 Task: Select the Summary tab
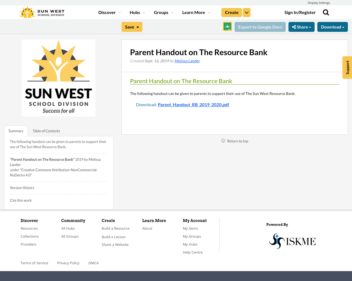[x=16, y=131]
